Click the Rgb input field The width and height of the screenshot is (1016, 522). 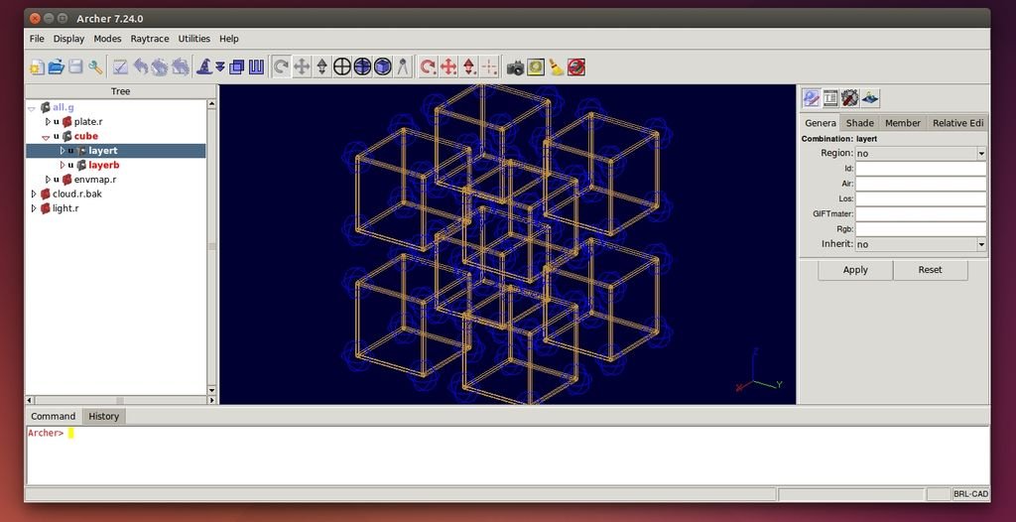(920, 229)
